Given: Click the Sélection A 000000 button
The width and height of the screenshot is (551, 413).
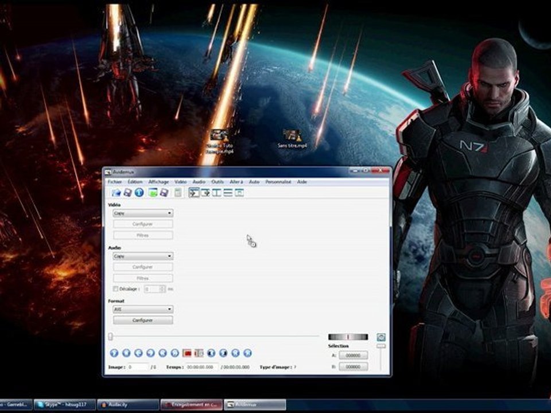Looking at the screenshot, I should (x=353, y=356).
